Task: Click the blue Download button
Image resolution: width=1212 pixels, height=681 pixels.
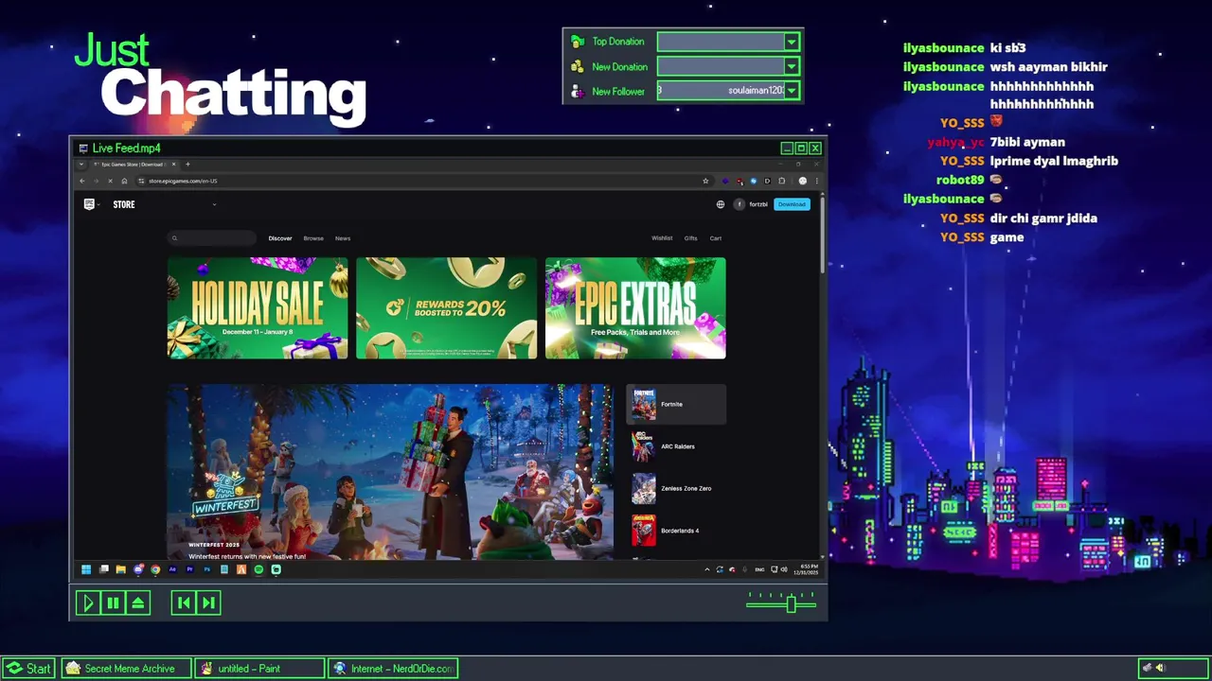Action: tap(792, 204)
